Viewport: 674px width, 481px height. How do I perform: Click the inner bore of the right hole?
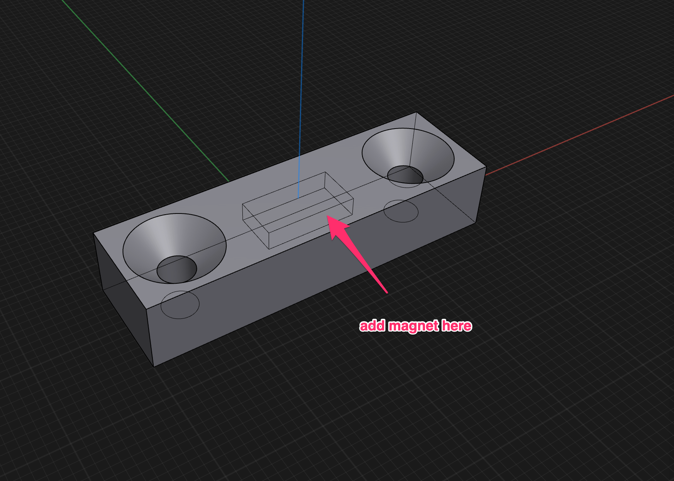click(405, 174)
